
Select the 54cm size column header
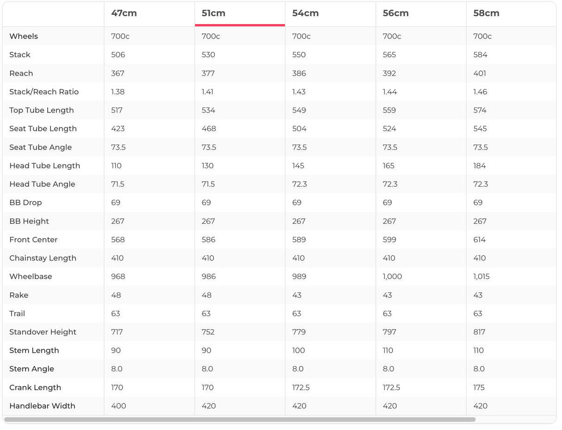[x=305, y=13]
